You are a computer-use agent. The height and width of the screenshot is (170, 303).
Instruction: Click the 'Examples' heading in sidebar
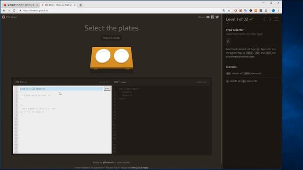(231, 67)
